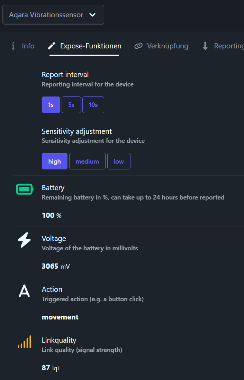Viewport: 244px width, 380px height.
Task: Select medium sensitivity
Action: [87, 161]
